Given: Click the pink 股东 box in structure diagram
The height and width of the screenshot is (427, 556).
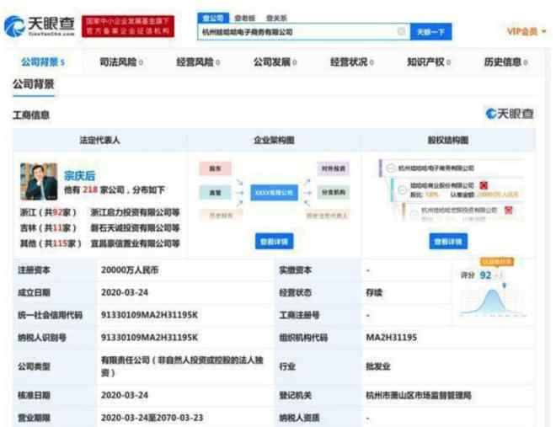Looking at the screenshot, I should 215,168.
